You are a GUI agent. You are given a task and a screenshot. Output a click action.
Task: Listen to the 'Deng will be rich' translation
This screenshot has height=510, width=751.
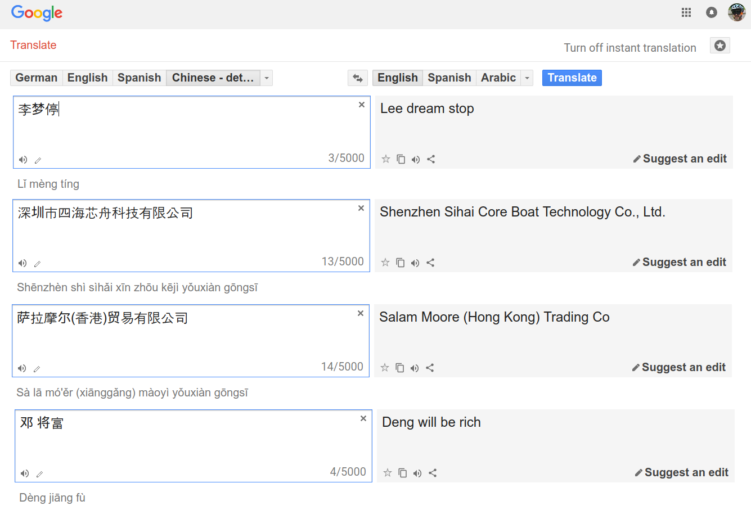pos(417,473)
